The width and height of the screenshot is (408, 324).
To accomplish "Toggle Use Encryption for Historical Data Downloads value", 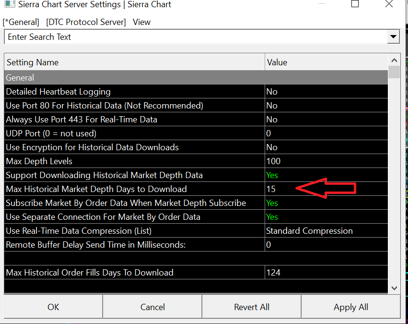I will (x=326, y=147).
